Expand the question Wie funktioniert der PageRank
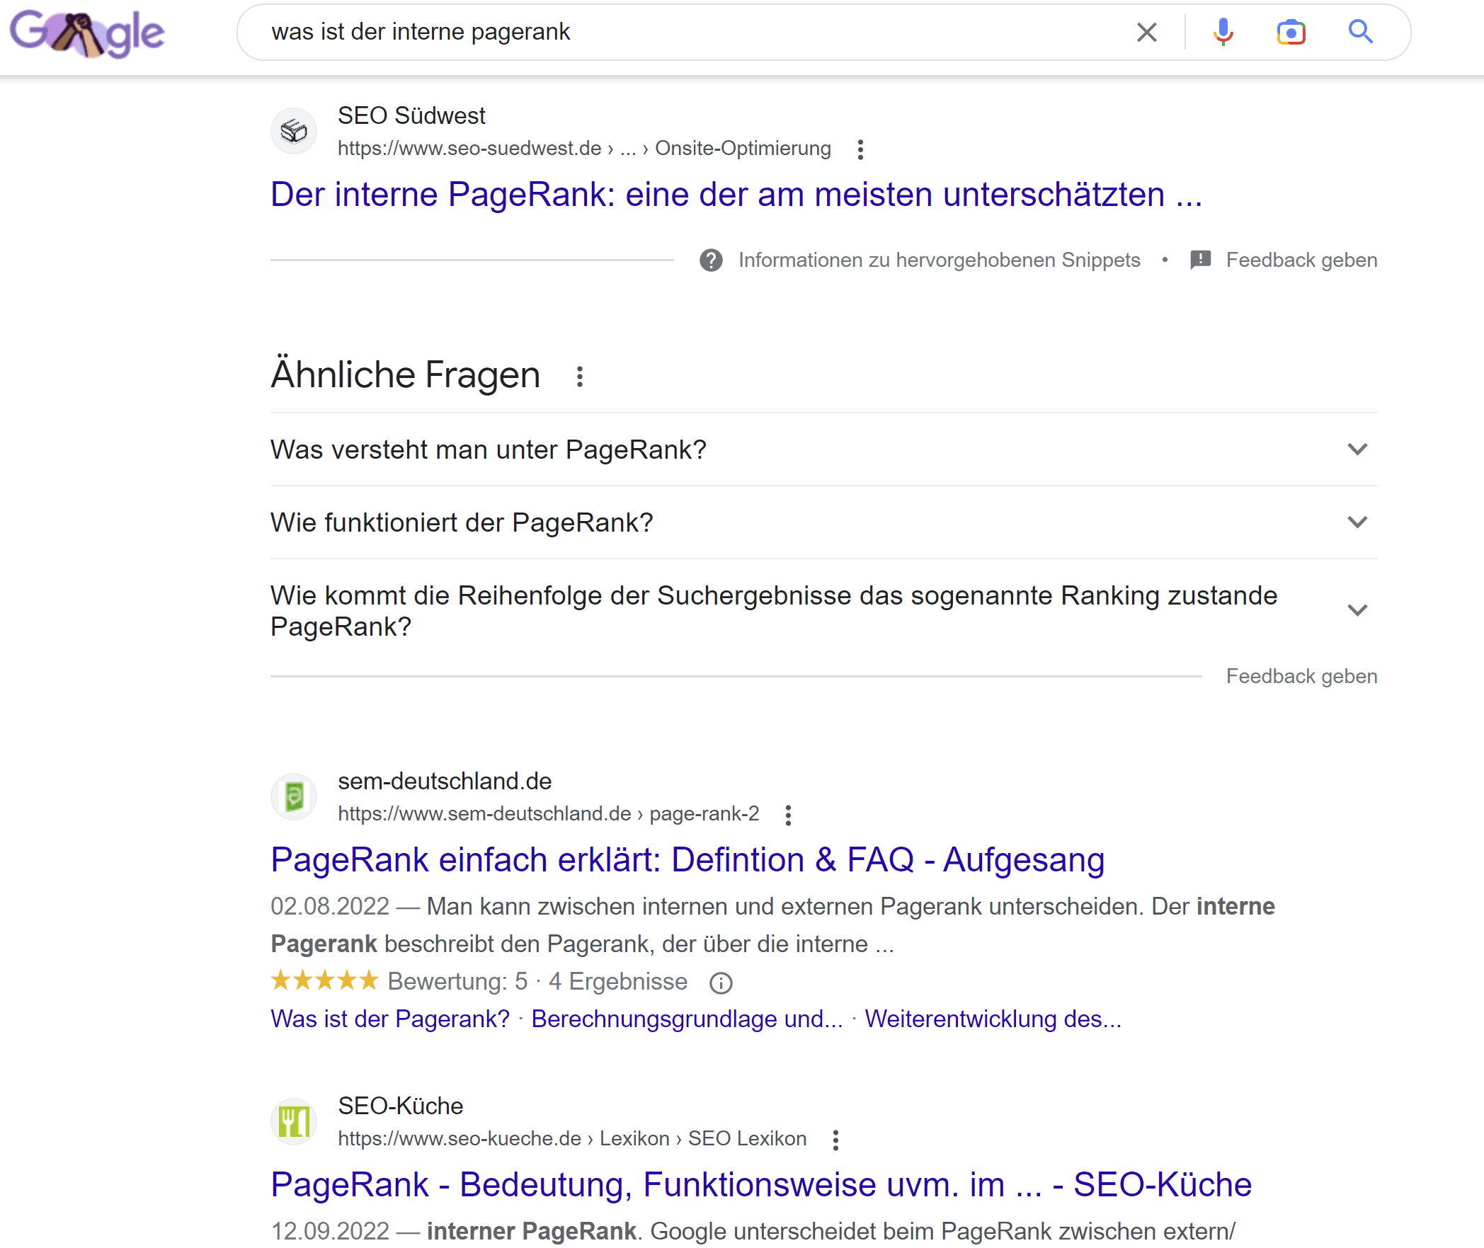This screenshot has width=1484, height=1248. pos(1357,522)
